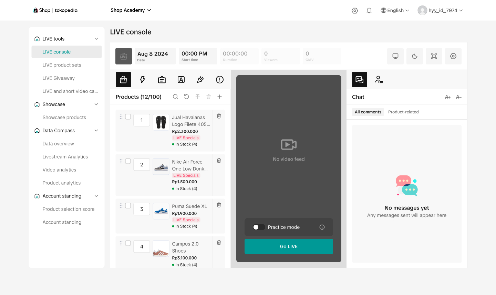Image resolution: width=496 pixels, height=295 pixels.
Task: Delete the Jual Havaianas product
Action: (219, 116)
